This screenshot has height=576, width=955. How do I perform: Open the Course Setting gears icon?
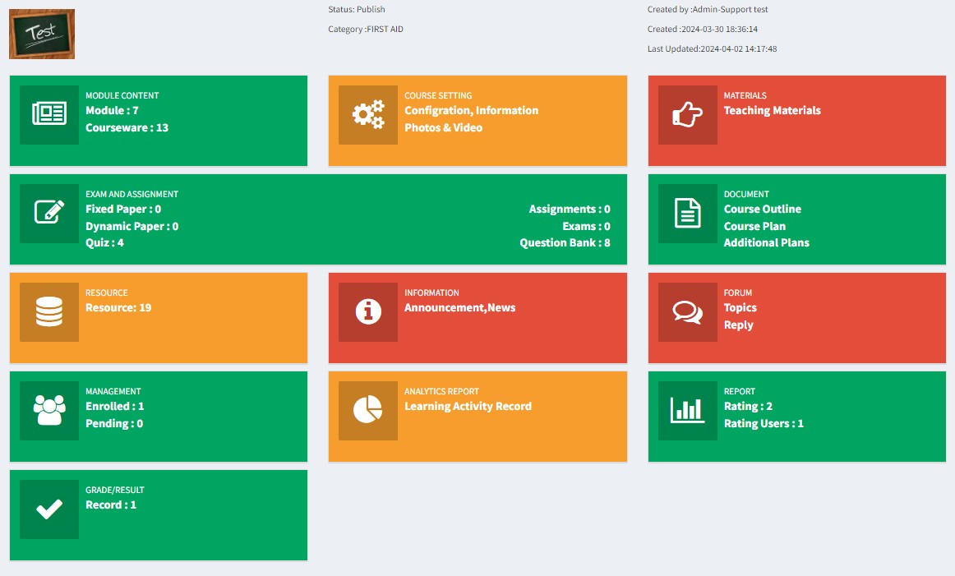(x=368, y=115)
